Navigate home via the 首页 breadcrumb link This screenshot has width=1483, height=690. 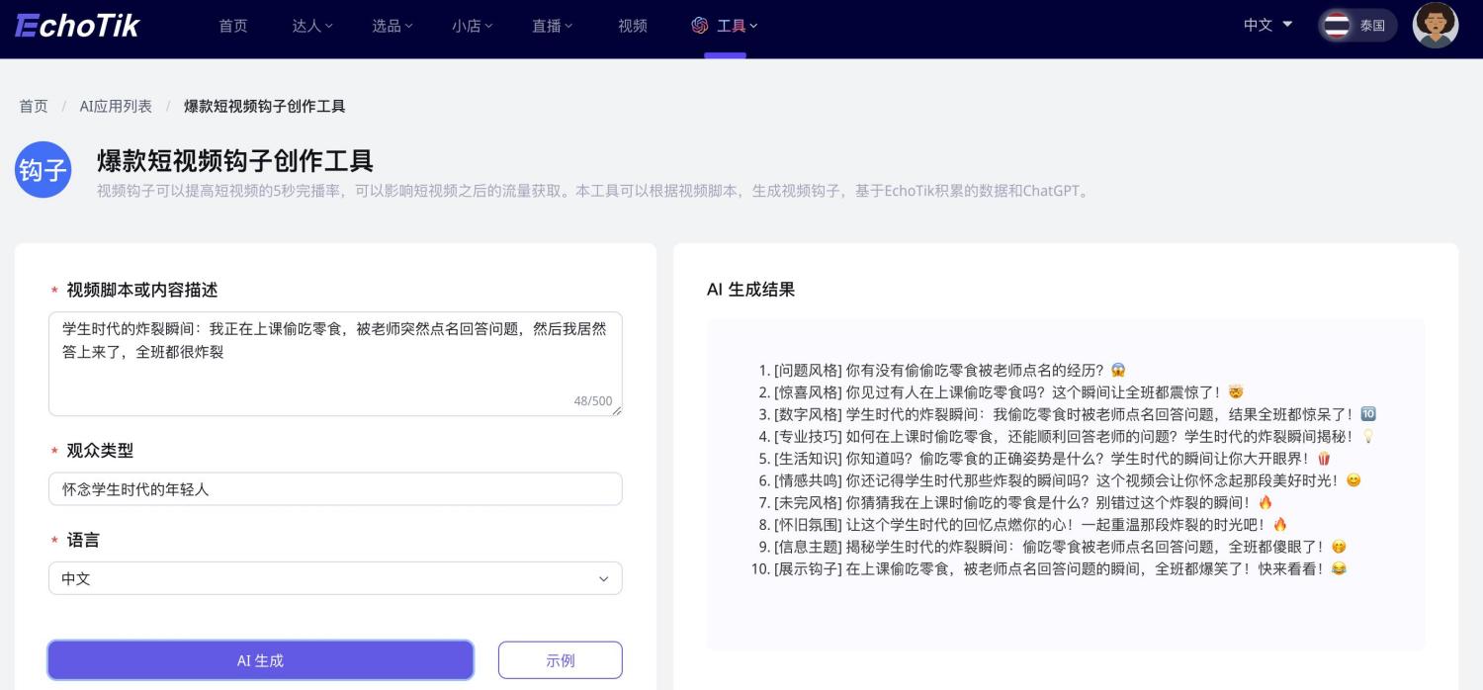(x=33, y=106)
